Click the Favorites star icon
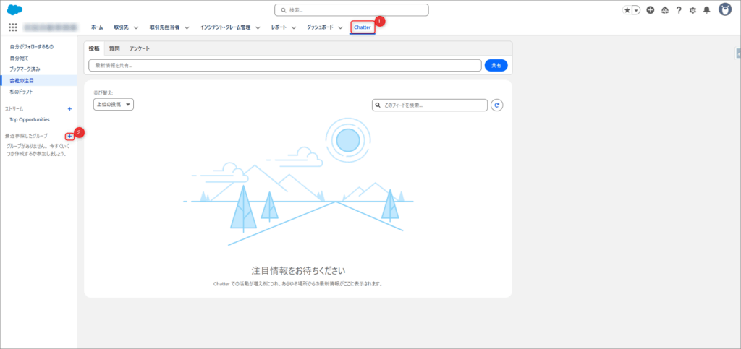The height and width of the screenshot is (349, 741). [627, 10]
